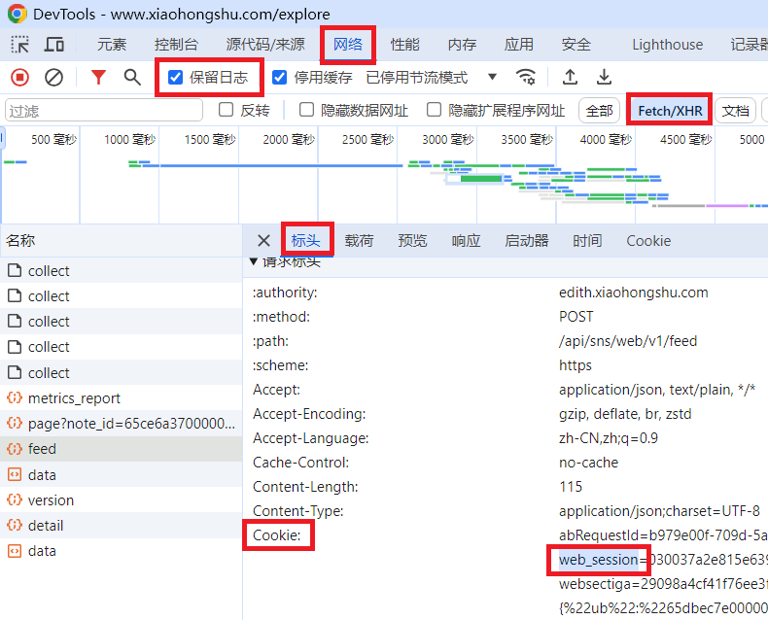This screenshot has width=768, height=620.
Task: Select the version request
Action: (121, 500)
